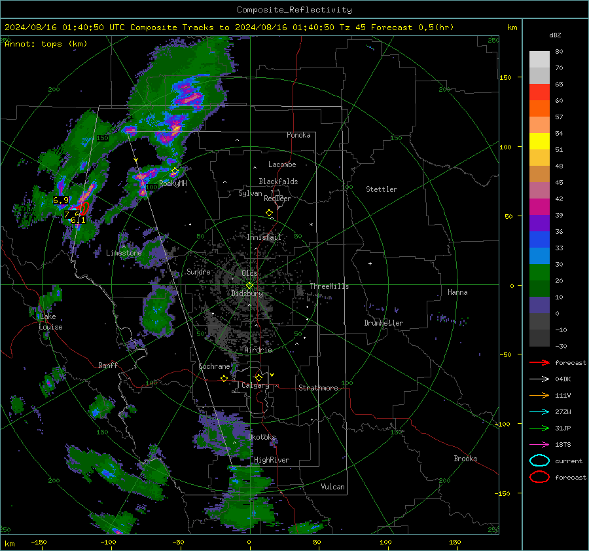Click the purple 39-36 dBZ color swatch

pyautogui.click(x=539, y=223)
